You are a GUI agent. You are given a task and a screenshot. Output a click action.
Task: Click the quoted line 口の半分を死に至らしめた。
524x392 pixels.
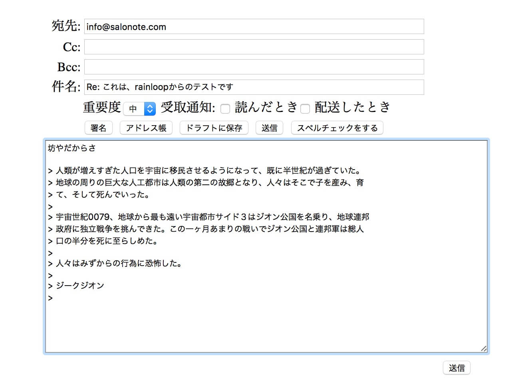point(103,241)
